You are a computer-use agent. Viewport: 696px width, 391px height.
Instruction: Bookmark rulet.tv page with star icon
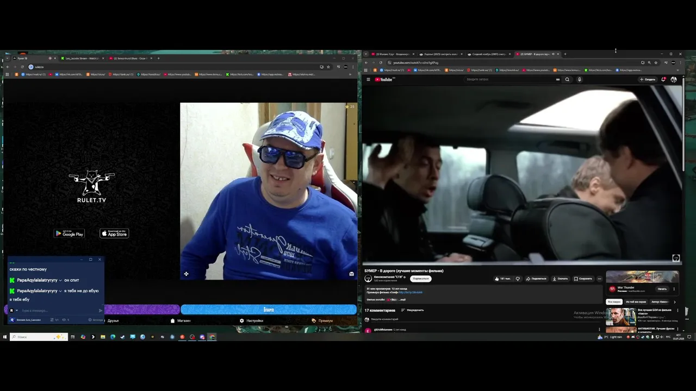(x=328, y=67)
